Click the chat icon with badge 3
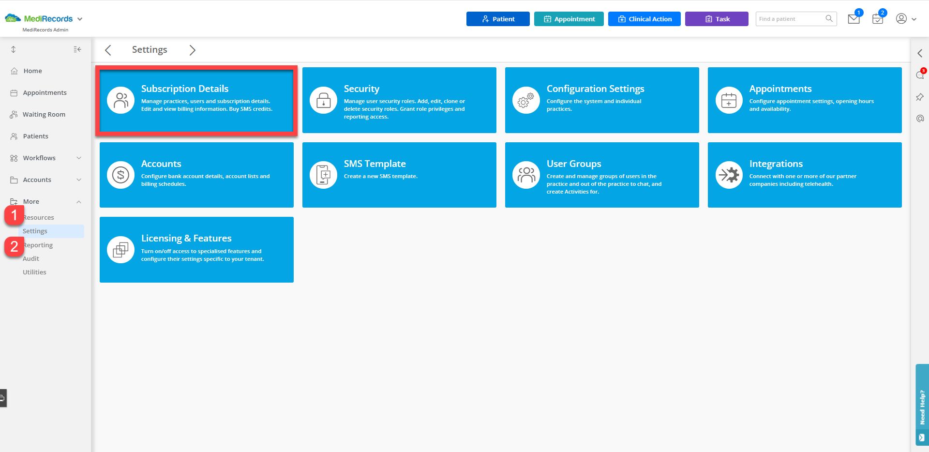Viewport: 929px width, 452px height. pyautogui.click(x=920, y=75)
